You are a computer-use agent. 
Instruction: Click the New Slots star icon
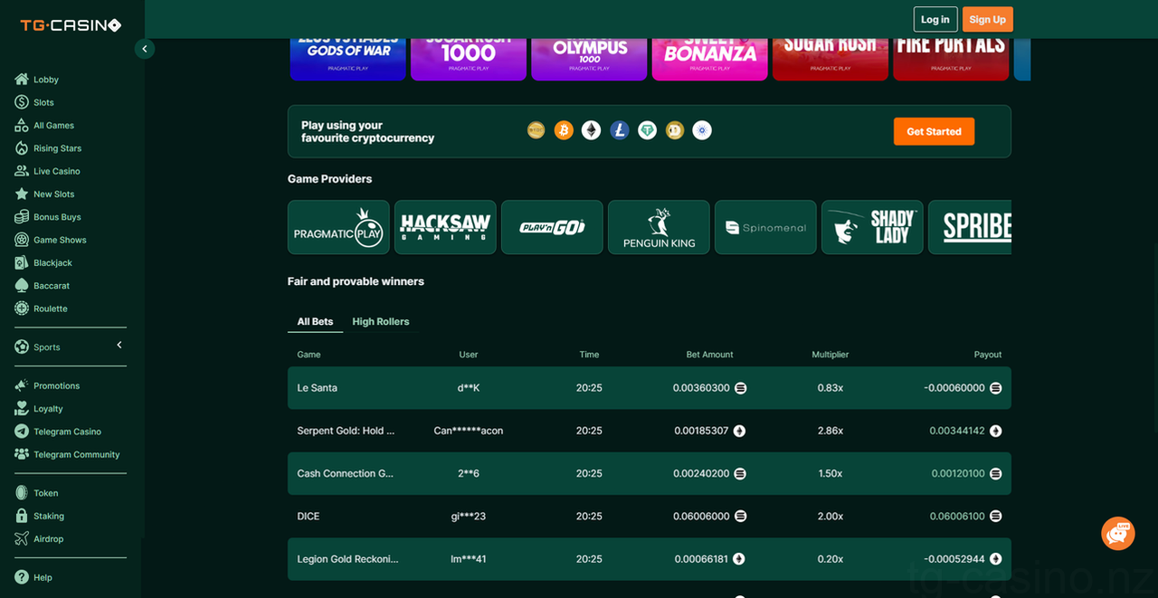pyautogui.click(x=22, y=194)
